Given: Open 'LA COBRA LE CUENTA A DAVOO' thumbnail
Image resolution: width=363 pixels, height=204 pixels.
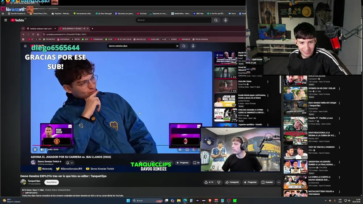Looking at the screenshot, I should (295, 182).
